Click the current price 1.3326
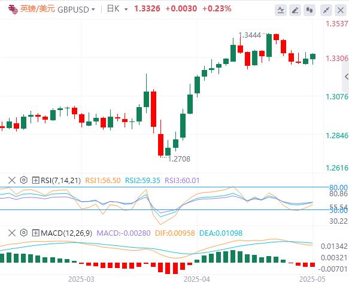Screen dimensions: 349x283 147,9
